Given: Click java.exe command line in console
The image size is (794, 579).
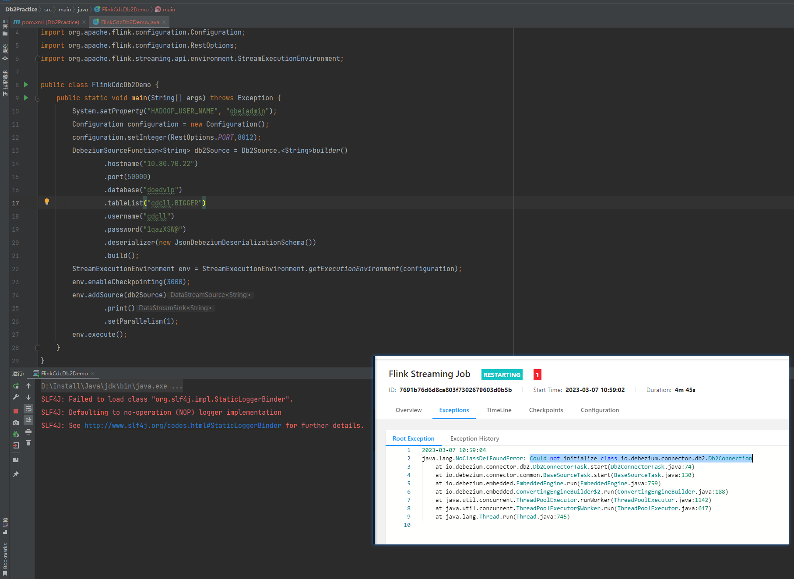Looking at the screenshot, I should tap(112, 386).
